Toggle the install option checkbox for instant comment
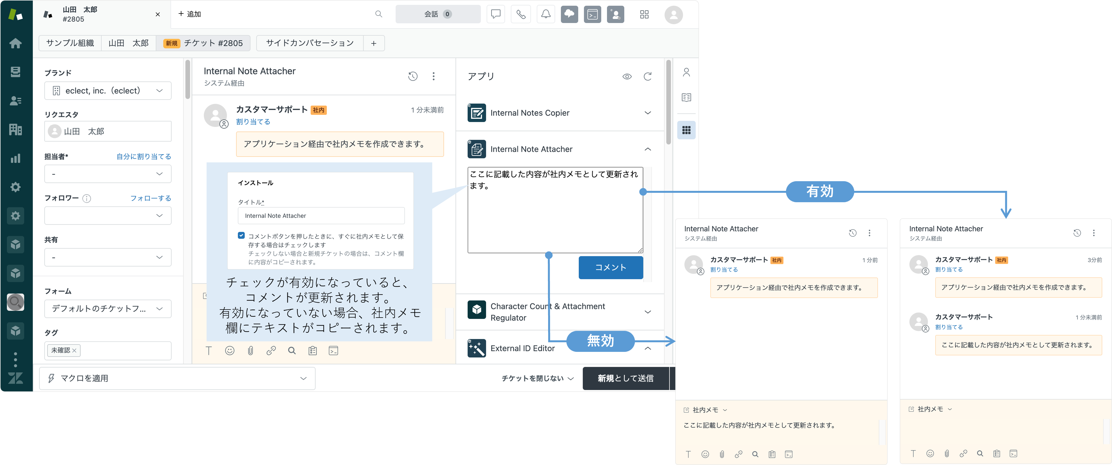This screenshot has height=465, width=1112. pos(241,235)
